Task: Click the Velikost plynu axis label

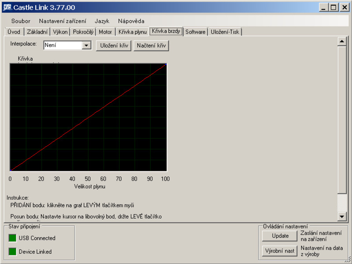Action: click(x=89, y=187)
